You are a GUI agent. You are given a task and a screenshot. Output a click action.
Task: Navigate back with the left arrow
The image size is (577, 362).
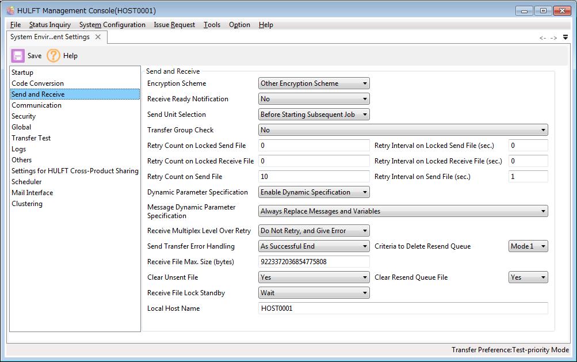pyautogui.click(x=542, y=38)
